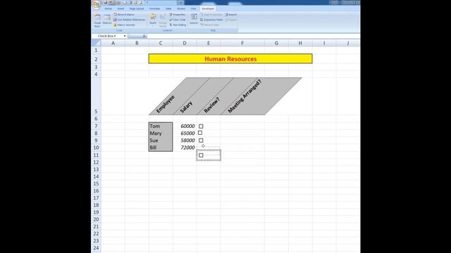Viewport: 451px width, 253px height.
Task: Select the salary cell 58000
Action: pos(185,141)
